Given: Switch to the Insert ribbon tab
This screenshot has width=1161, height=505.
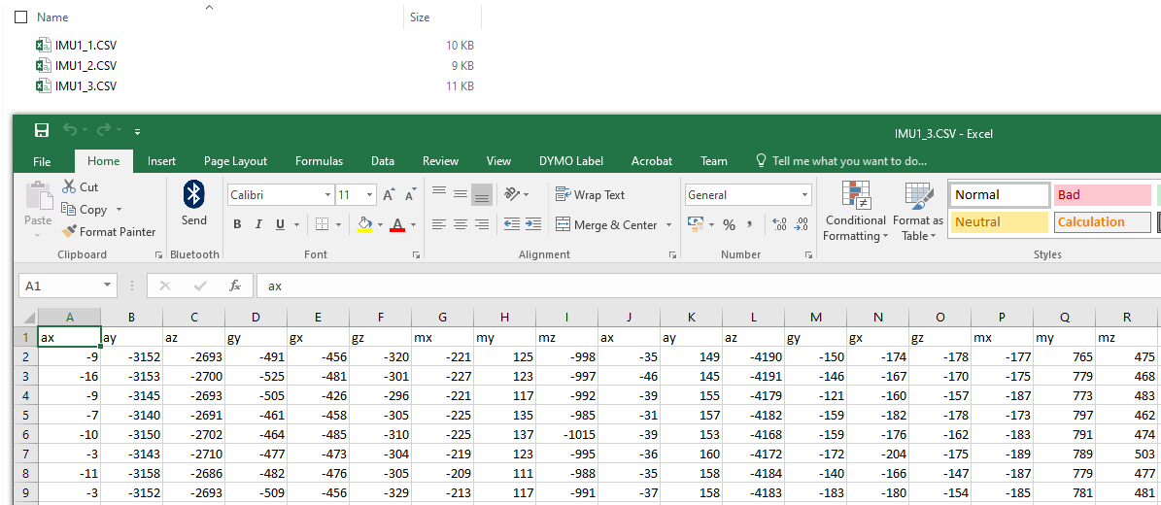Looking at the screenshot, I should [x=161, y=161].
